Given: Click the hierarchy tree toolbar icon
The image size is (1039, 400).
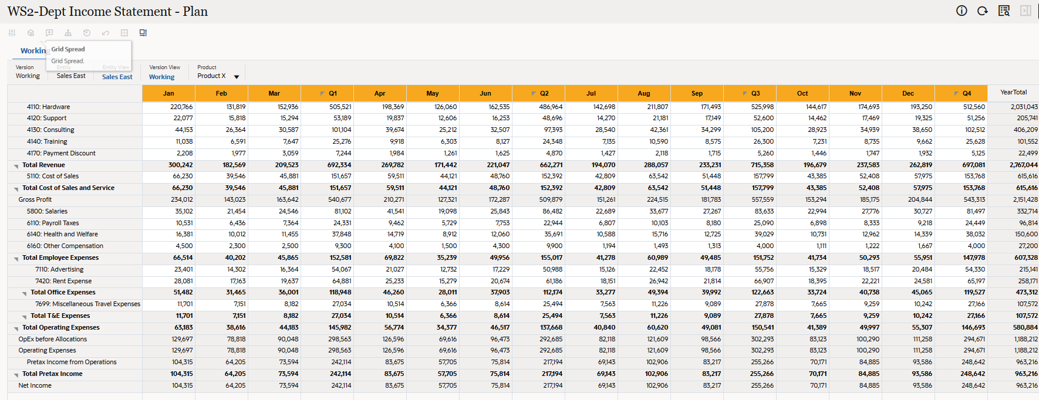Looking at the screenshot, I should (x=68, y=33).
